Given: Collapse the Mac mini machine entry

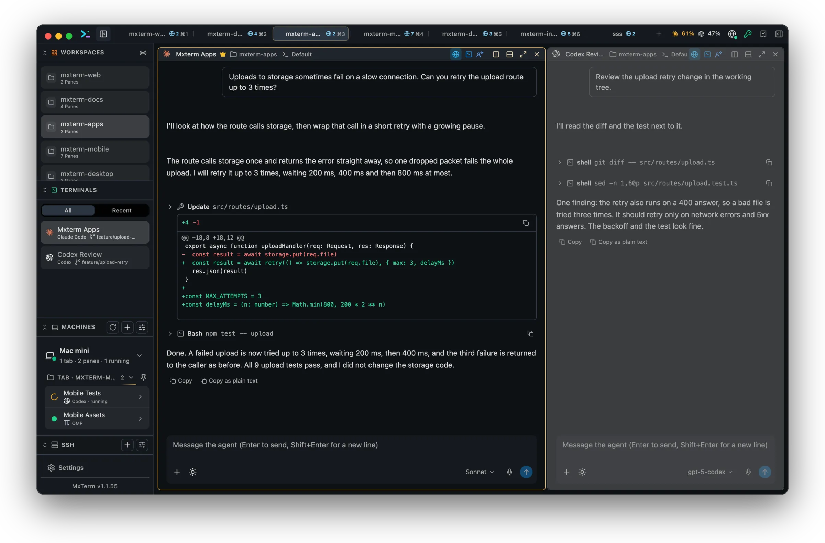Looking at the screenshot, I should [139, 355].
